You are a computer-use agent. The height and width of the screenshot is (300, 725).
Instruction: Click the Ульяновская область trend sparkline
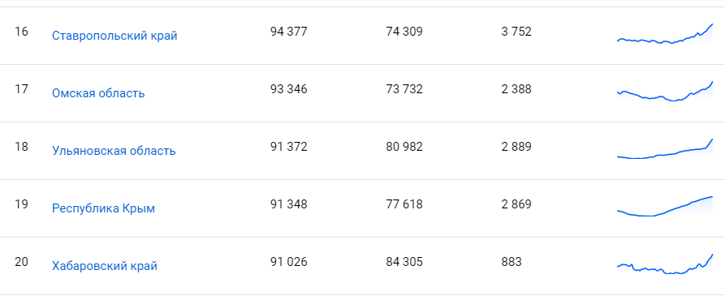click(x=665, y=148)
